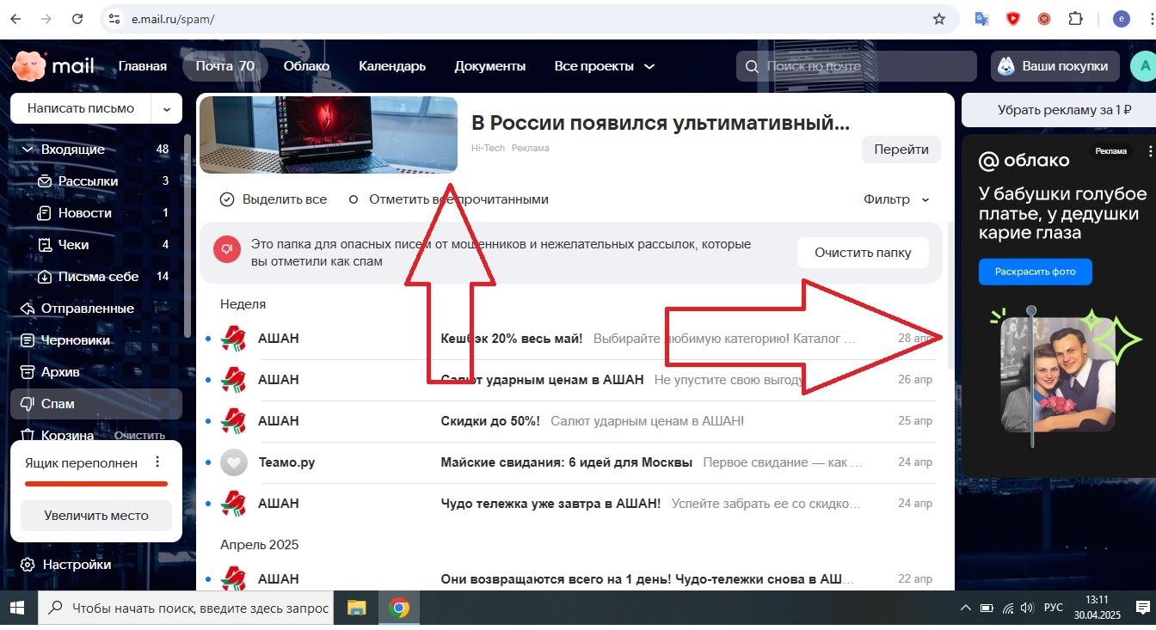Image resolution: width=1156 pixels, height=630 pixels.
Task: Bookmark page with the star icon
Action: (938, 19)
